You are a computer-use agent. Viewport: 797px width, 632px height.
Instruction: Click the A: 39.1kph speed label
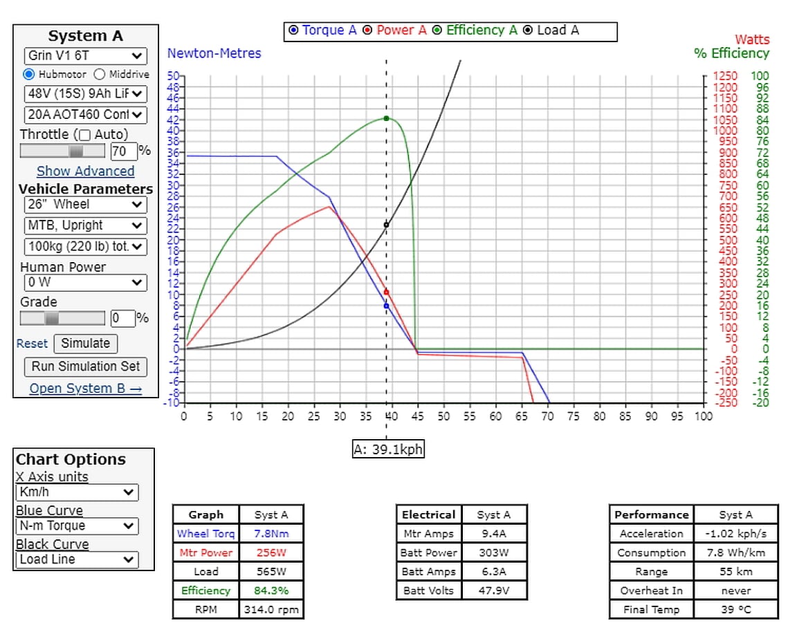(388, 449)
